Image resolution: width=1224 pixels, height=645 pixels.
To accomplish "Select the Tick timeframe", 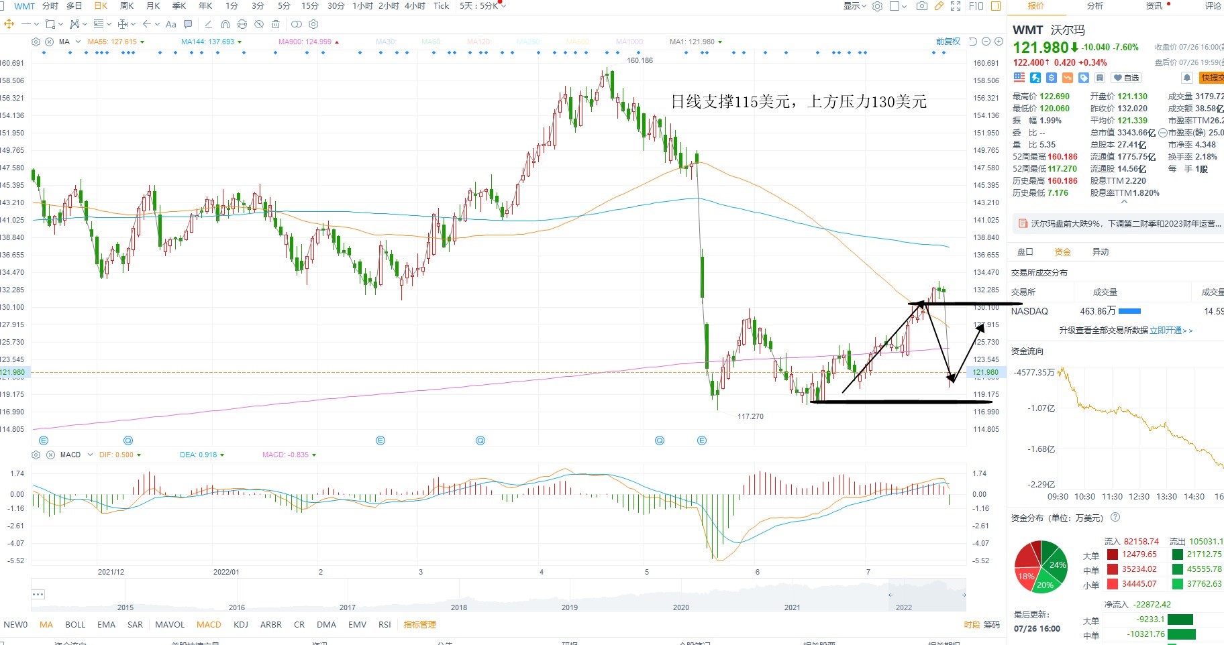I will 441,6.
